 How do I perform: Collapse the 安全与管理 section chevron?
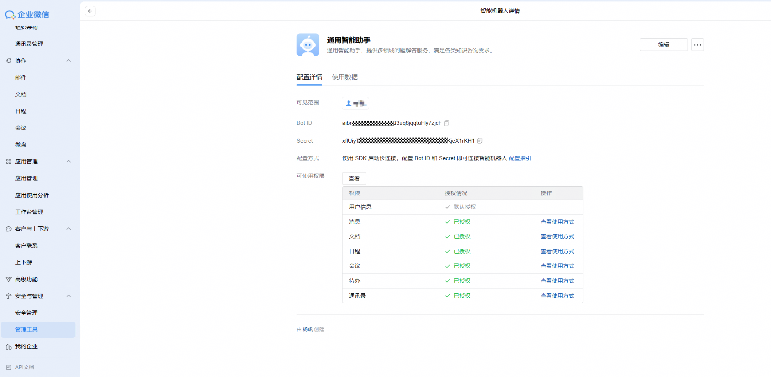click(69, 296)
